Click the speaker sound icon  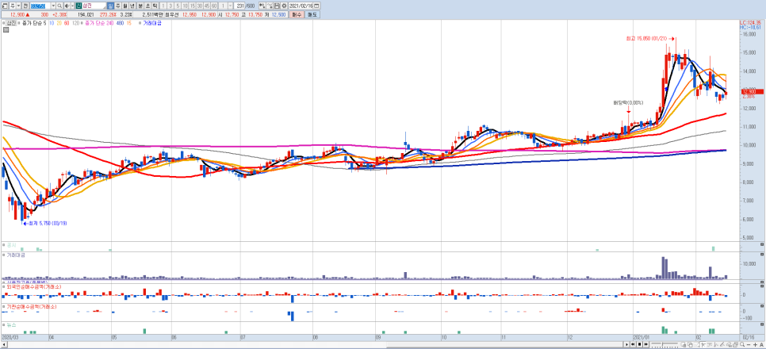pos(67,6)
